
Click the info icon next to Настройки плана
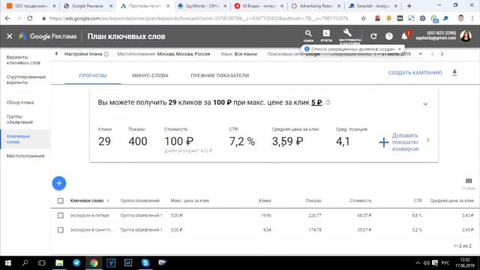click(x=106, y=54)
